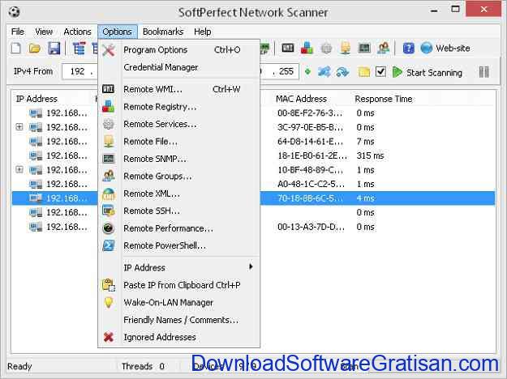Click the IP Address column header
The width and height of the screenshot is (507, 379).
[37, 99]
